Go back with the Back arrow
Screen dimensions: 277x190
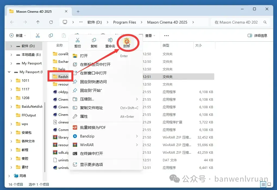(x=12, y=22)
